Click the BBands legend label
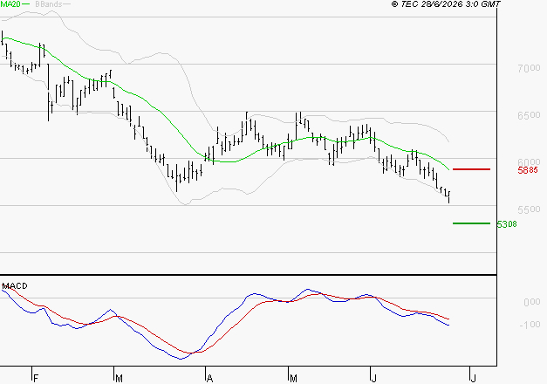This screenshot has width=547, height=384. (x=49, y=4)
